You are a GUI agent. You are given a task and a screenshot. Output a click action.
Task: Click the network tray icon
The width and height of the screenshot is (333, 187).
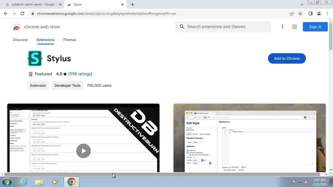coord(300,182)
